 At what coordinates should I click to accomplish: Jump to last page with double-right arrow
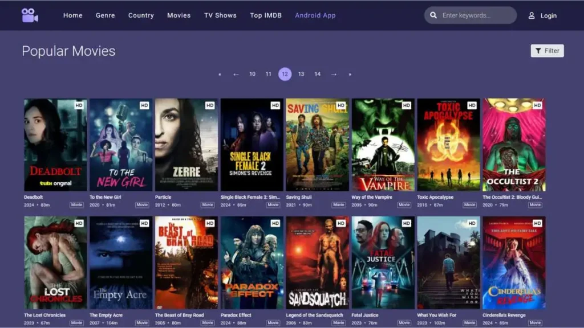(x=350, y=75)
